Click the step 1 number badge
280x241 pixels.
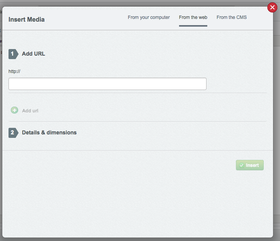coord(13,54)
